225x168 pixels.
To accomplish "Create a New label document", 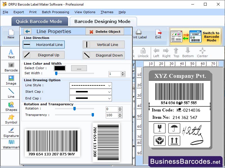I will pyautogui.click(x=11, y=34).
